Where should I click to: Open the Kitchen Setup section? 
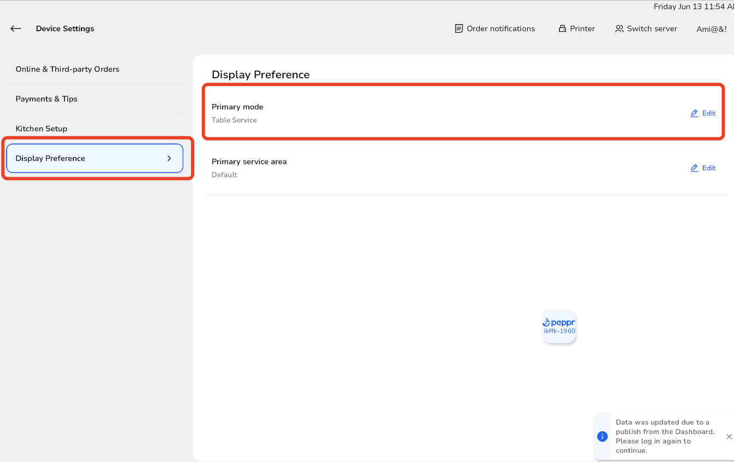point(41,128)
